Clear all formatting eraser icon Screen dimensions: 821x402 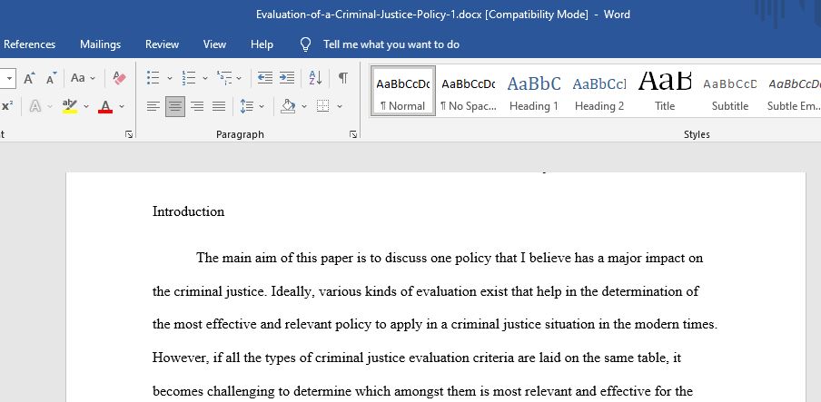[x=119, y=79]
